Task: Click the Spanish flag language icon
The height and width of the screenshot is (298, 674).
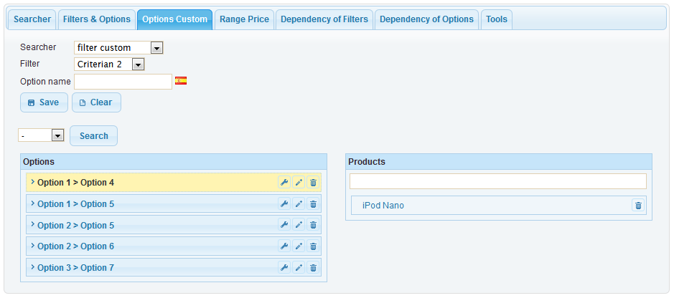Action: 181,81
